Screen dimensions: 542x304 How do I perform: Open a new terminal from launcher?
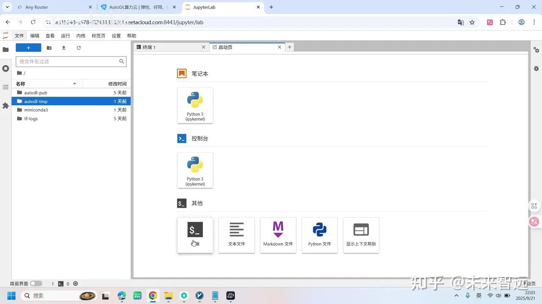195,235
